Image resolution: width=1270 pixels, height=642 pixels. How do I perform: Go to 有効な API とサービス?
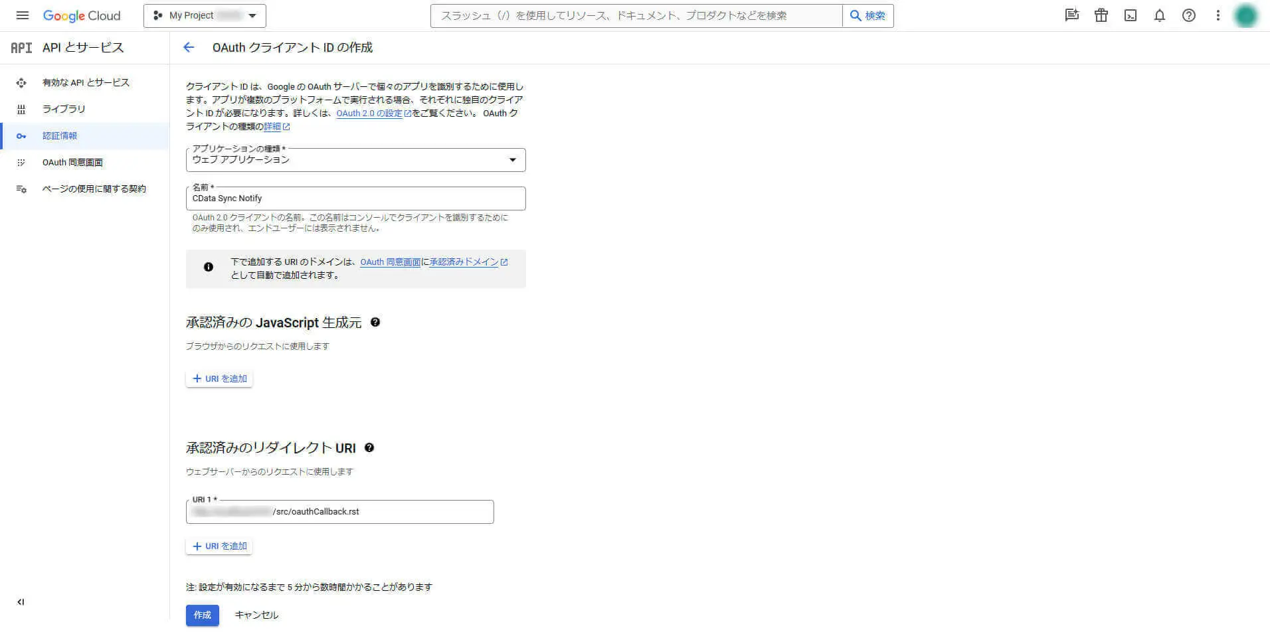point(86,82)
